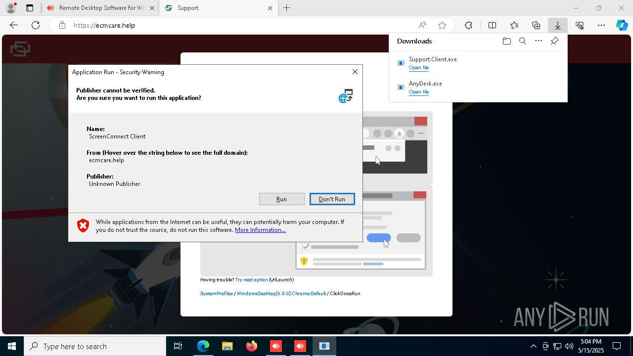Click the taskbar search box
This screenshot has height=356, width=633.
click(x=95, y=346)
